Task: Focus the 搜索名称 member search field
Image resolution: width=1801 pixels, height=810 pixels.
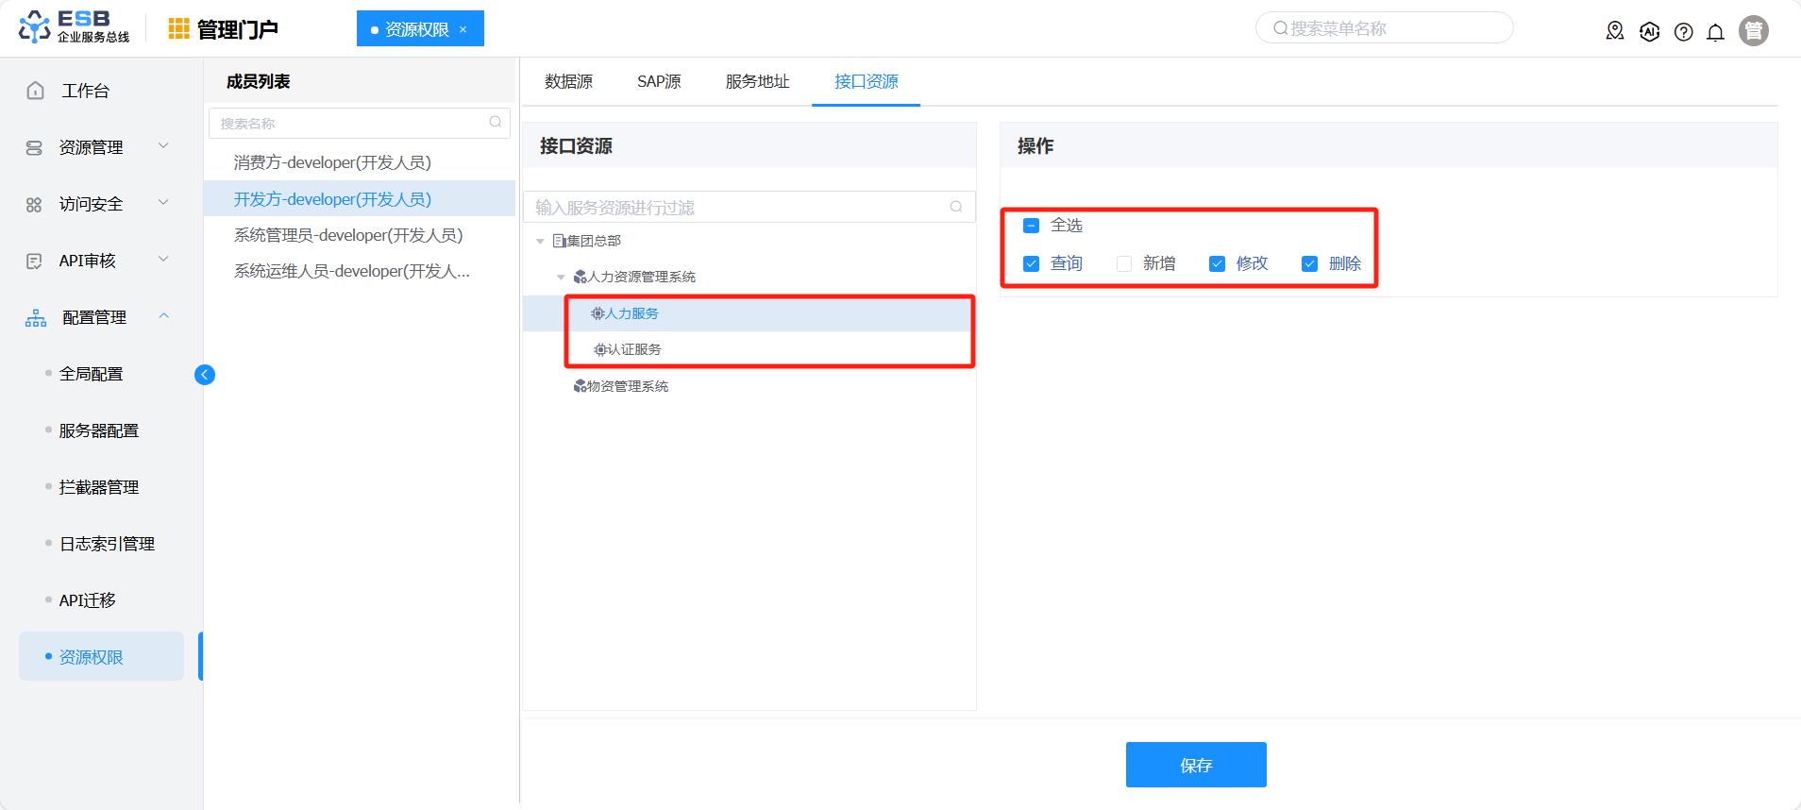Action: click(x=360, y=123)
